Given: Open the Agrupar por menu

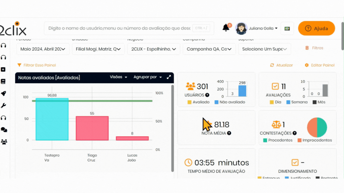Looking at the screenshot, I should (148, 77).
